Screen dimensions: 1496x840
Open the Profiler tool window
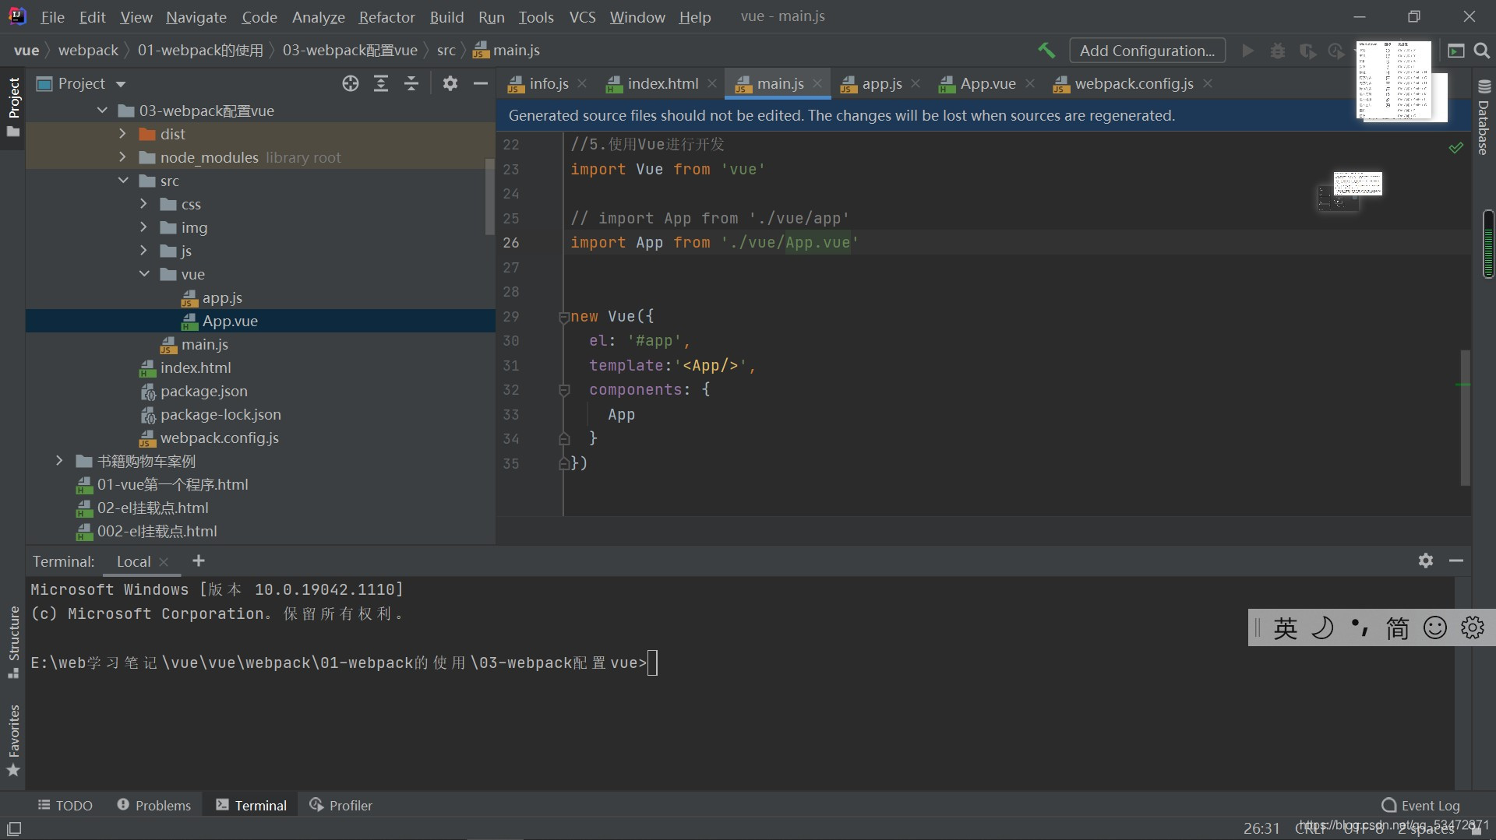tap(341, 805)
